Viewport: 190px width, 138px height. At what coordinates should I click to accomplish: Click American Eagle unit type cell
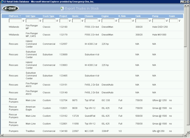pos(30,108)
